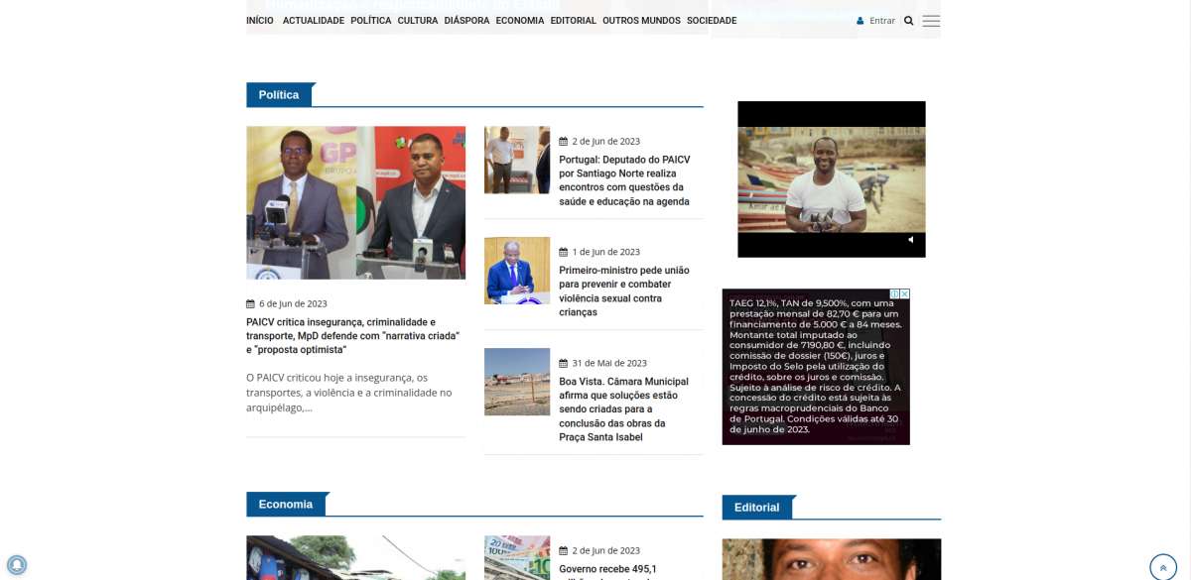Click thumbnail of Primeiro-ministro article
The height and width of the screenshot is (580, 1191).
pyautogui.click(x=517, y=271)
